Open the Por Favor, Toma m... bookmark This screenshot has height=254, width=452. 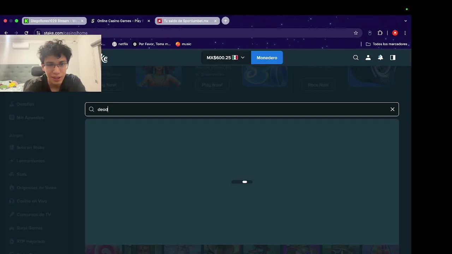(x=151, y=44)
